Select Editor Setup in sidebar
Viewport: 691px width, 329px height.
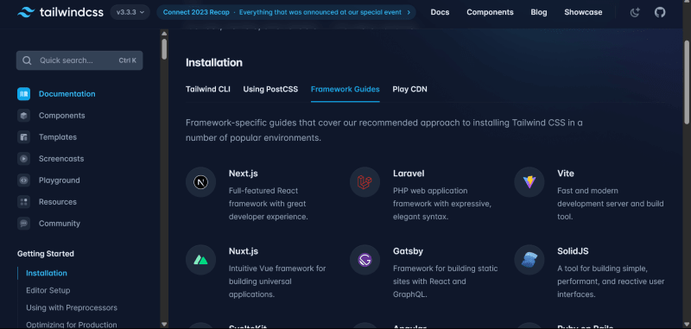[48, 290]
